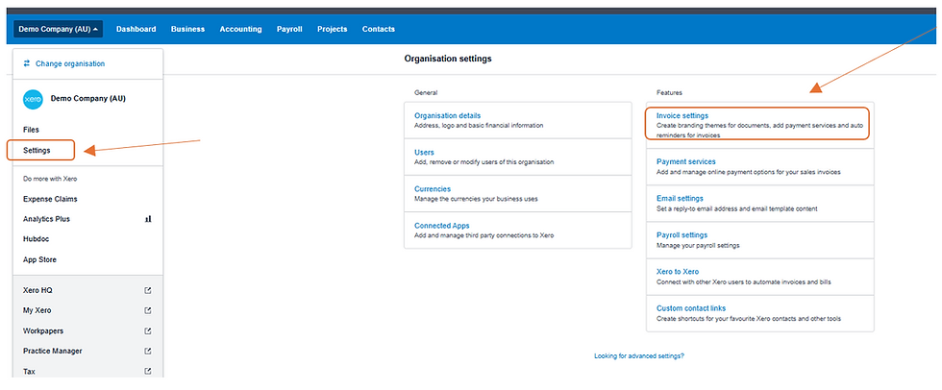Click 'Create shortcuts for your favourite Xero contacts' text
This screenshot has height=390, width=942.
coord(749,319)
